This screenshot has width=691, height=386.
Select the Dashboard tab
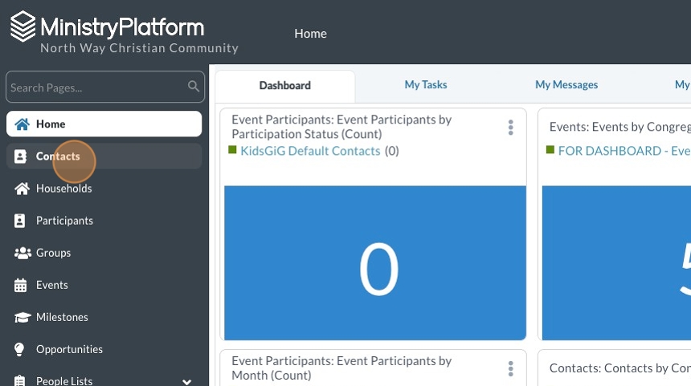coord(284,86)
